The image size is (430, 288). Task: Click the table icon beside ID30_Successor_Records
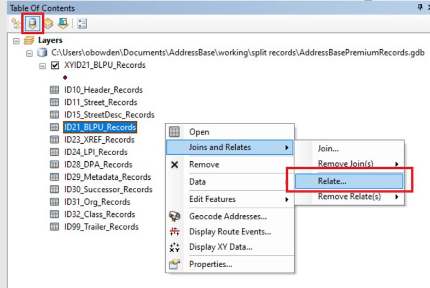[x=54, y=189]
